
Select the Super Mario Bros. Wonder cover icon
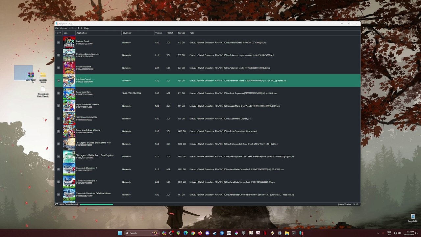pos(69,106)
